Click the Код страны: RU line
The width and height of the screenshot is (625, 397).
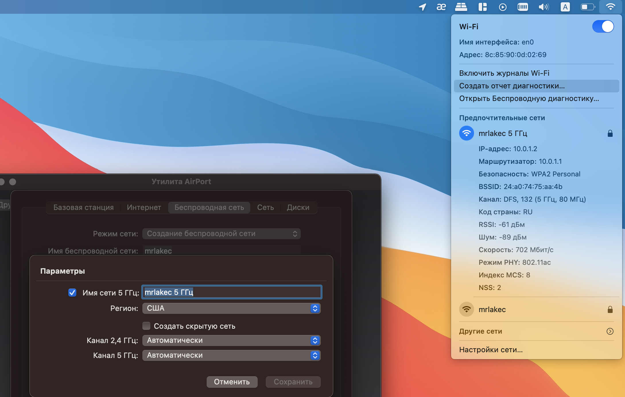click(x=506, y=212)
